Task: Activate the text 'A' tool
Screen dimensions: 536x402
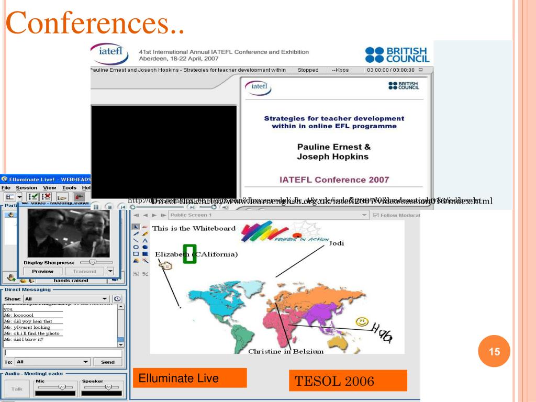Action: (x=146, y=240)
